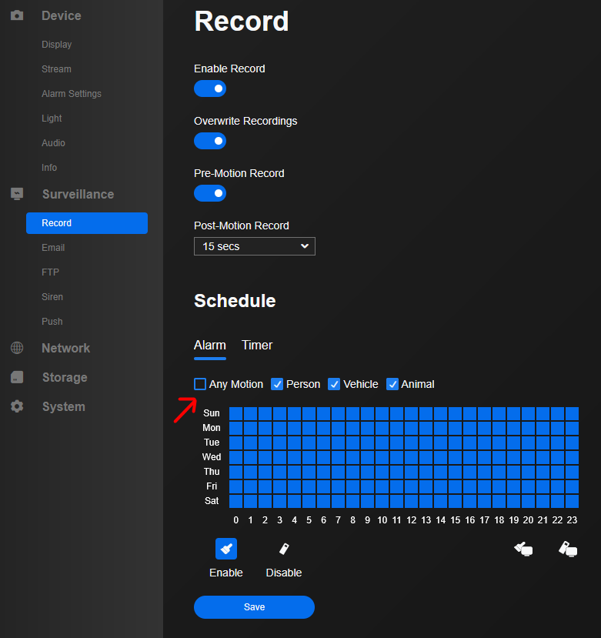Click the Sunday hour 0 schedule cell

[x=235, y=413]
